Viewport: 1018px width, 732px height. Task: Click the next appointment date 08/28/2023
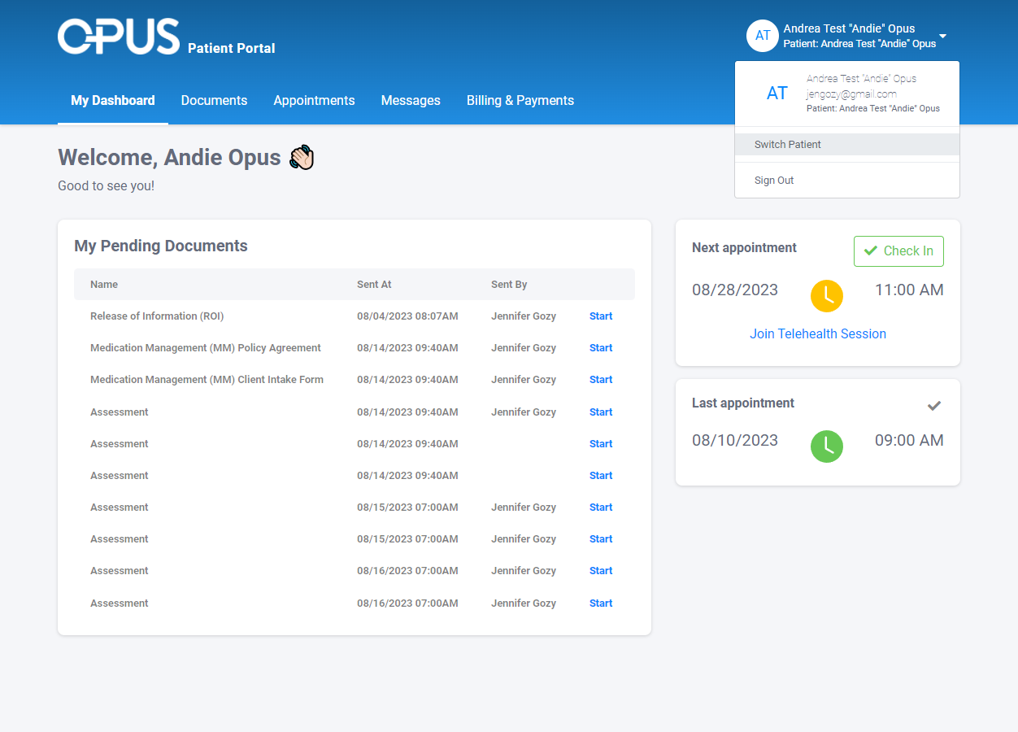click(735, 290)
